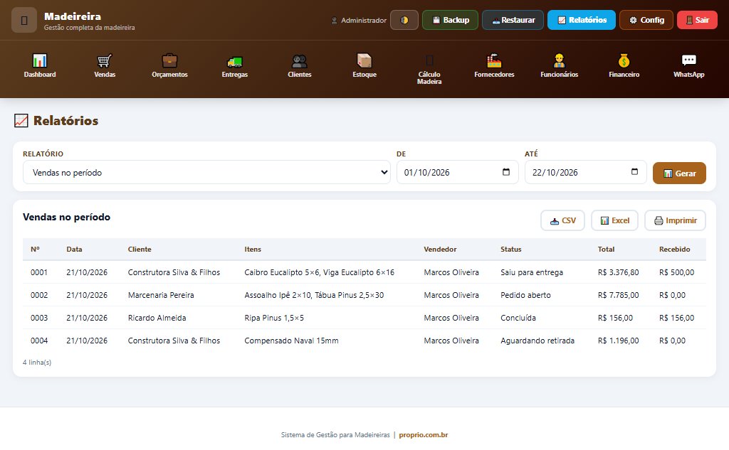Open Estoque box icon
Image resolution: width=729 pixels, height=450 pixels.
[x=364, y=60]
